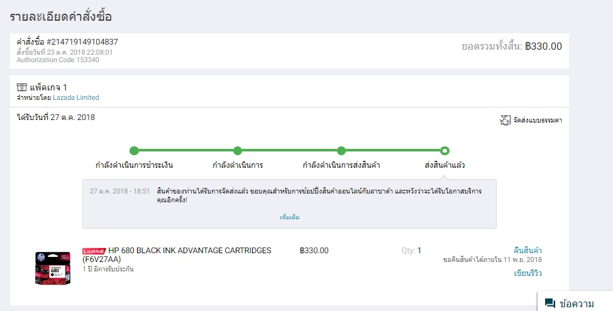Click the chat bubble icon in ข้อความ
This screenshot has height=311, width=613.
click(x=550, y=303)
